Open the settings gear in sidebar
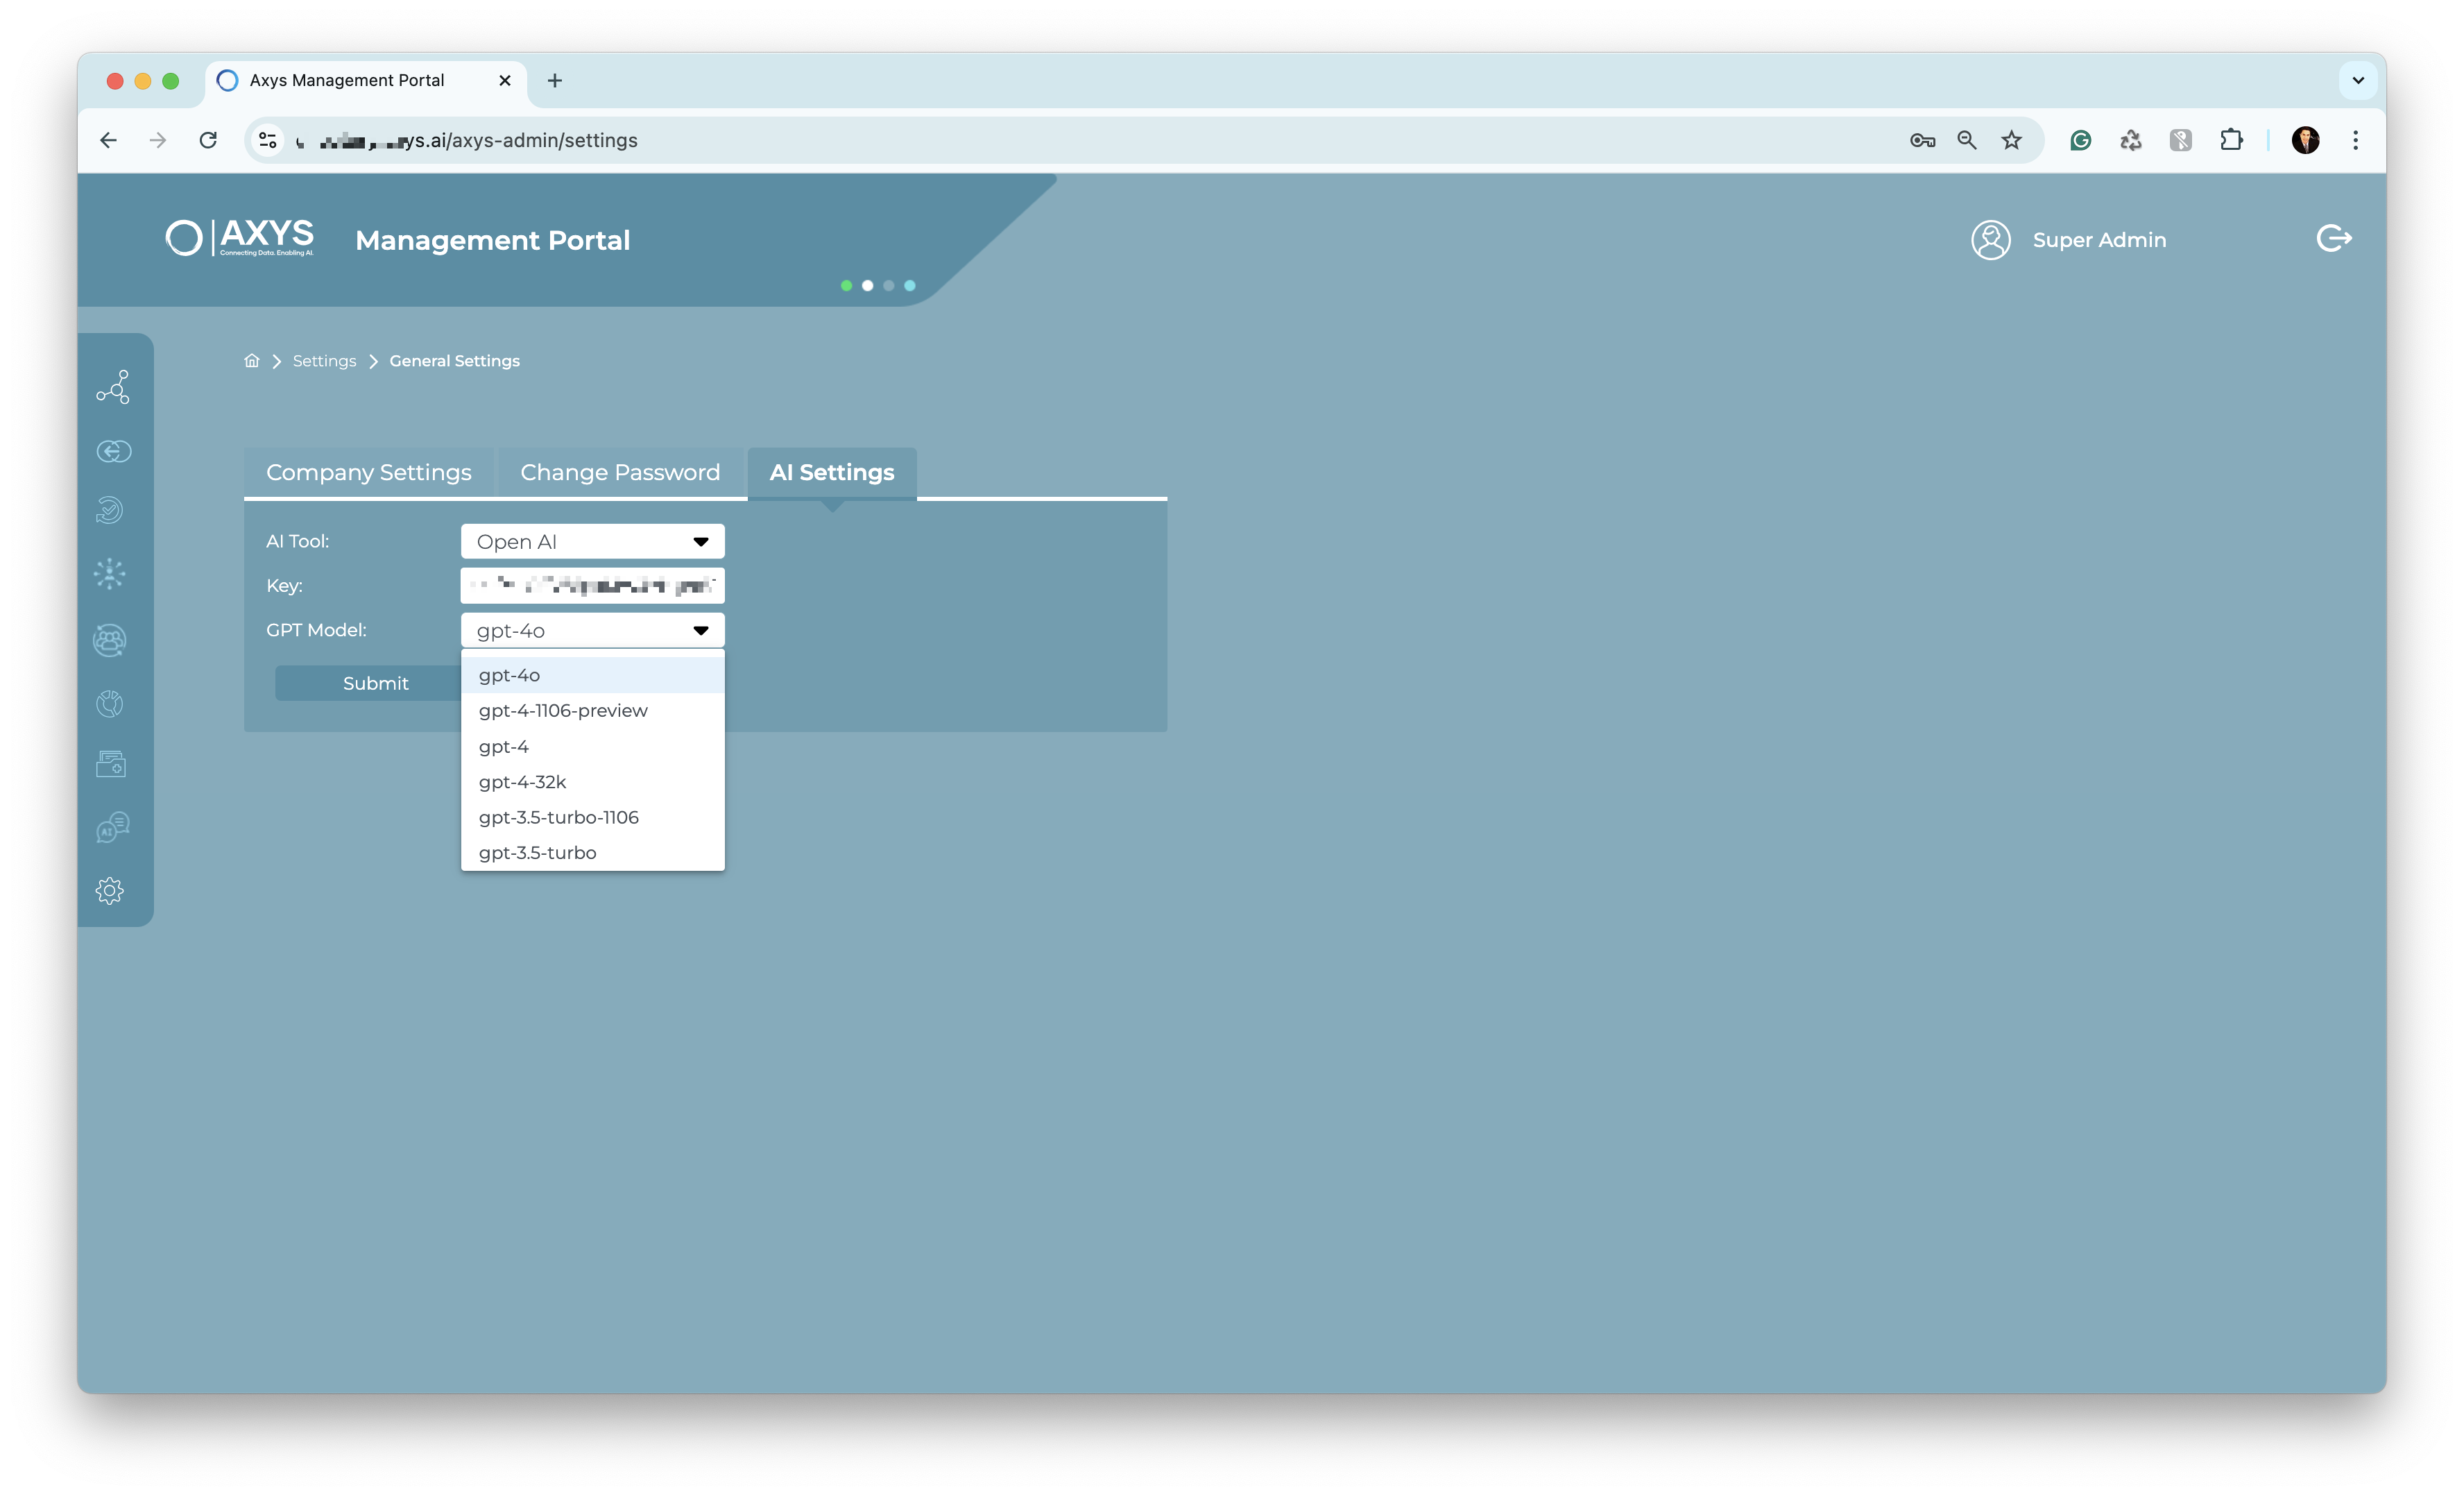This screenshot has width=2464, height=1496. [110, 890]
